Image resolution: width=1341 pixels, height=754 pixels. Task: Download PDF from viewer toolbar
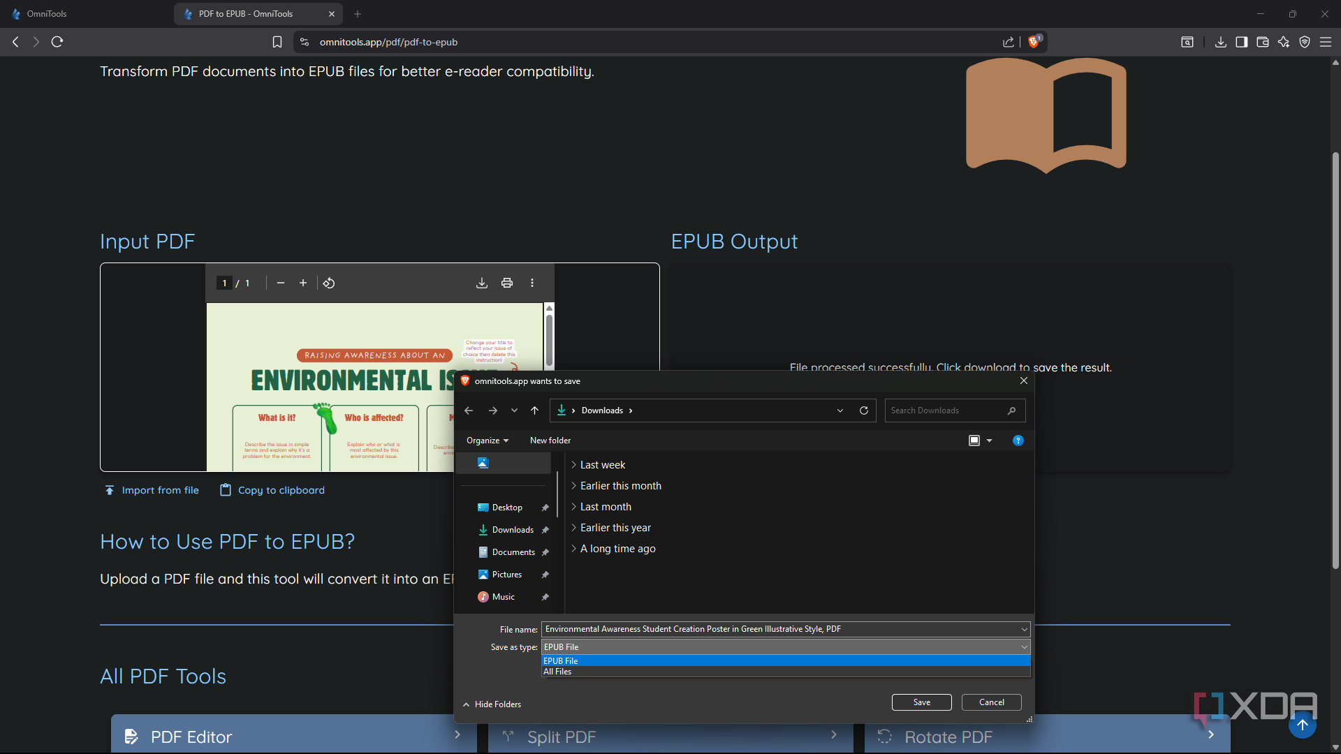(x=482, y=283)
